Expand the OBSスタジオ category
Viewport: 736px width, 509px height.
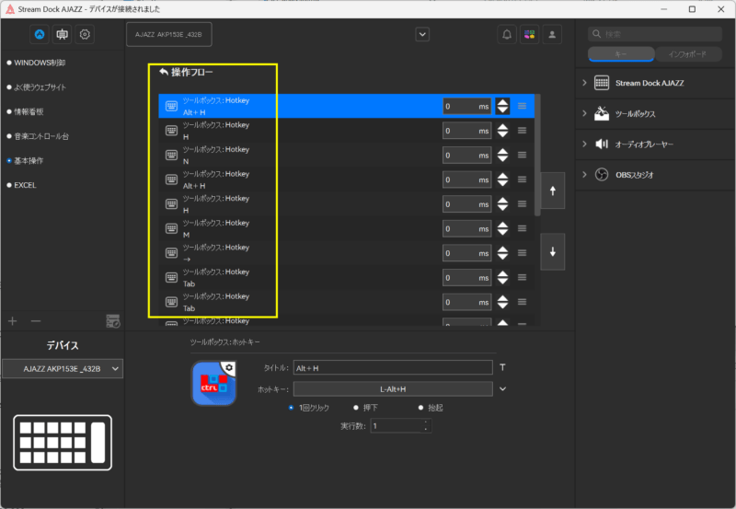click(584, 175)
